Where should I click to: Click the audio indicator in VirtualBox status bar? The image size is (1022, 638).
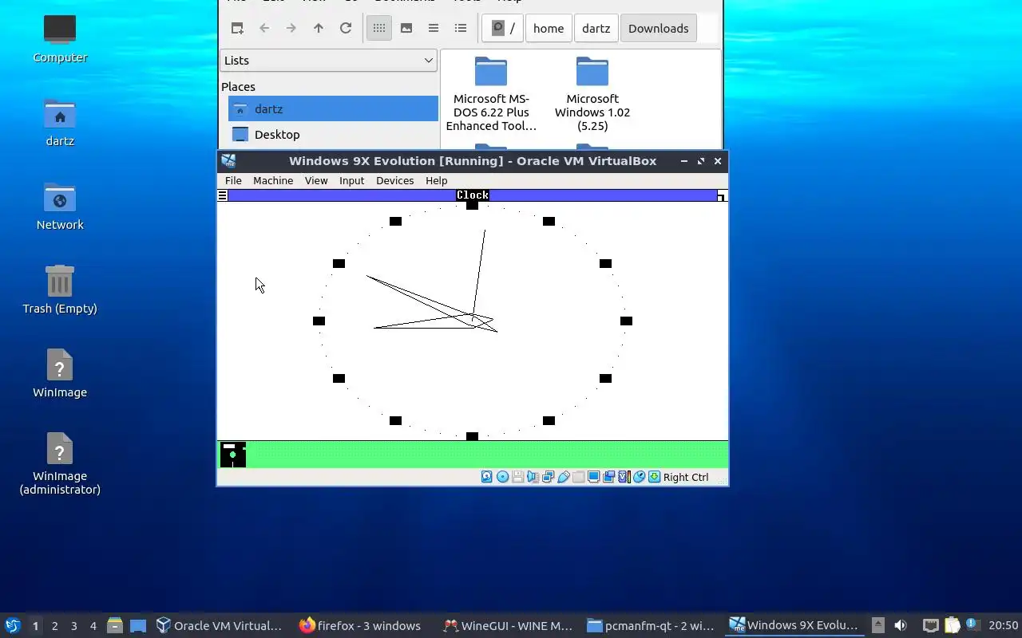point(533,477)
